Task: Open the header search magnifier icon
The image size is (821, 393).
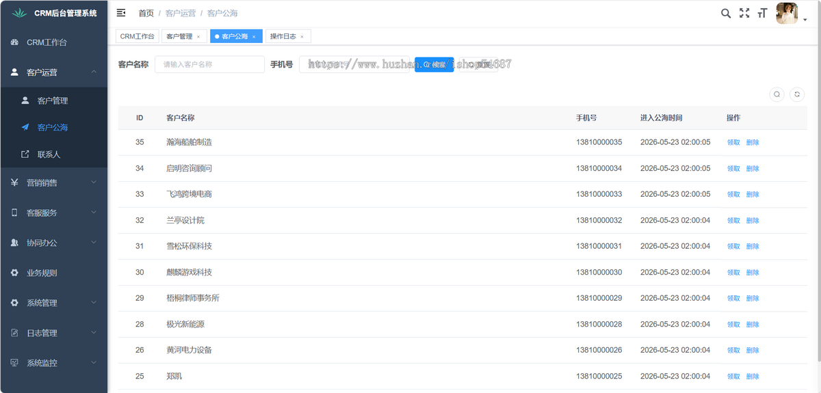Action: point(726,13)
